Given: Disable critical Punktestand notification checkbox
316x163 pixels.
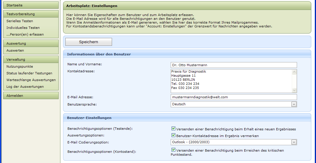Looking at the screenshot, I should tap(173, 150).
